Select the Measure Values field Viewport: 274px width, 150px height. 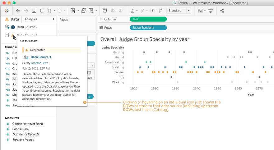(23, 139)
